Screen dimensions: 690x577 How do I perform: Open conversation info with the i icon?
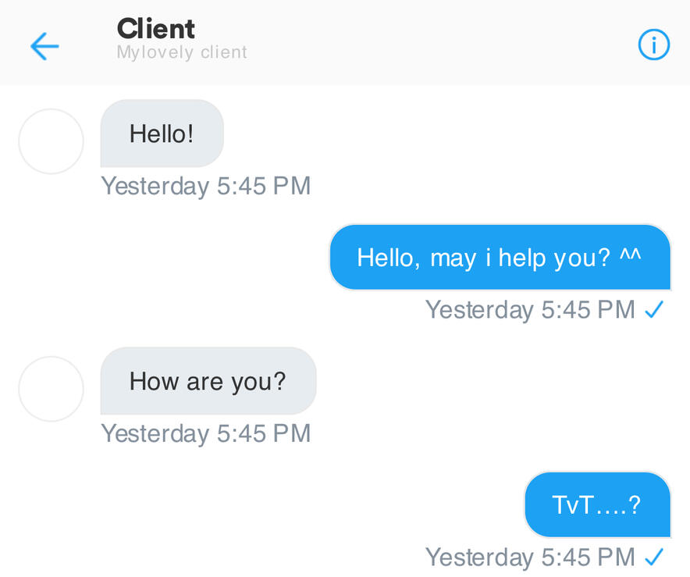point(653,45)
